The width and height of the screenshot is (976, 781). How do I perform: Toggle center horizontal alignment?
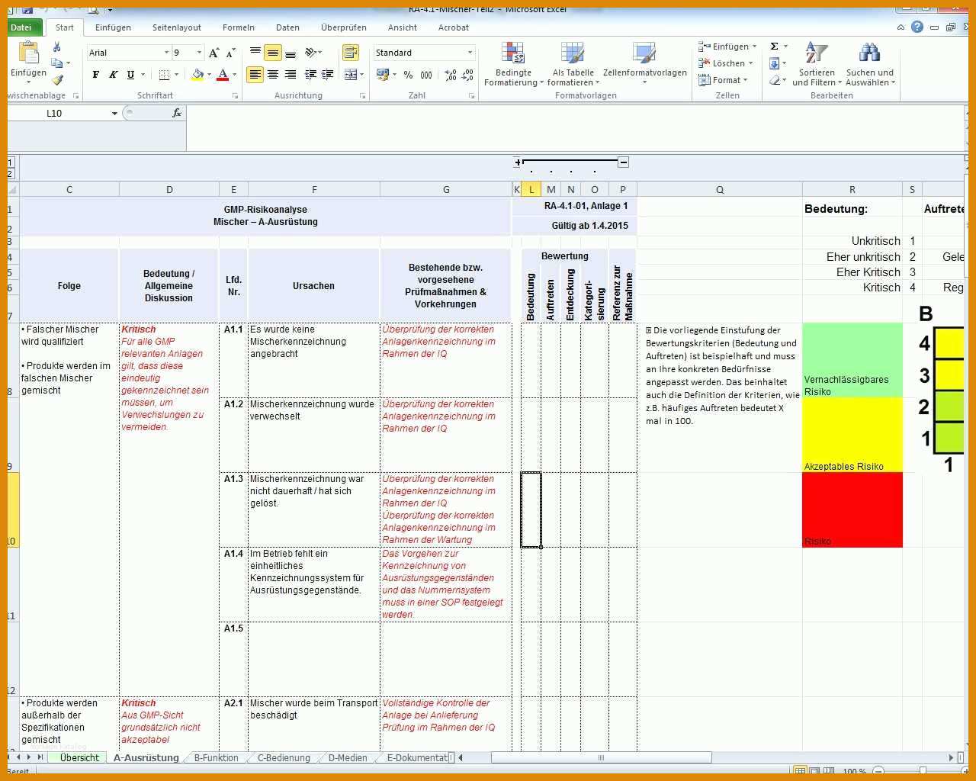click(273, 75)
